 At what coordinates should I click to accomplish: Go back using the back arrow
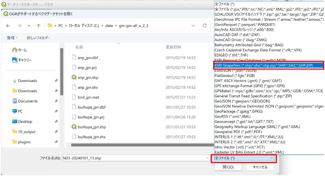tap(8, 26)
